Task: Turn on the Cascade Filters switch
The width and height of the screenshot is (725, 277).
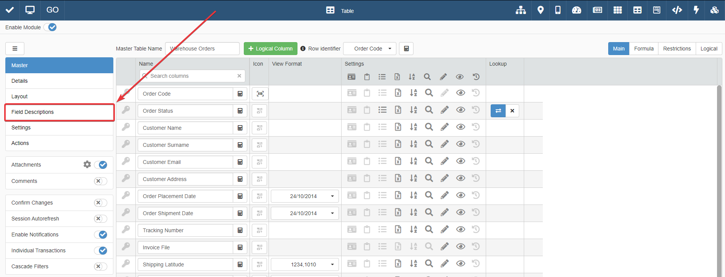Action: pos(100,266)
